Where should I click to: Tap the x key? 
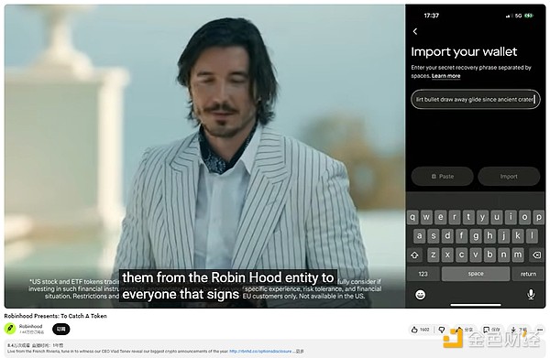click(447, 255)
